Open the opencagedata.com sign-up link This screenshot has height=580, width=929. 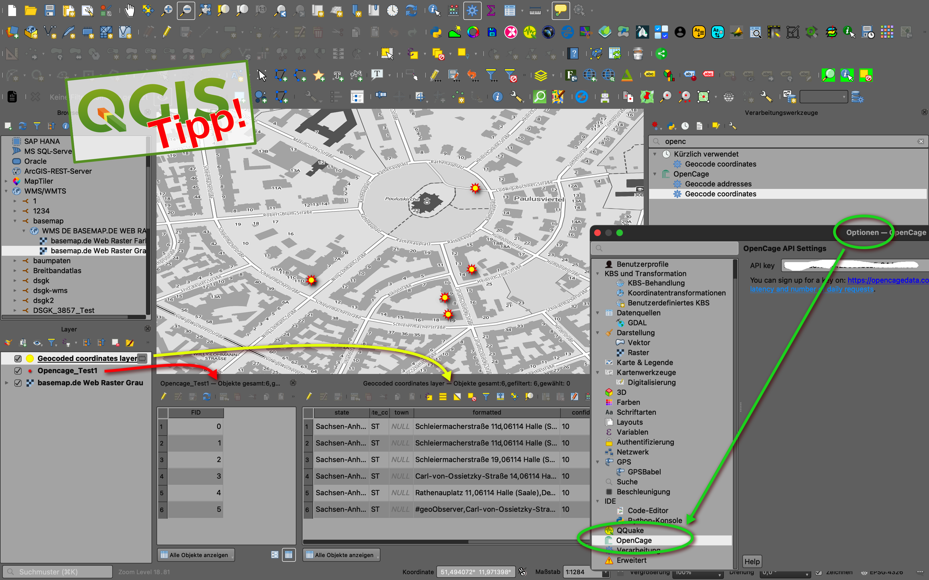click(x=888, y=280)
